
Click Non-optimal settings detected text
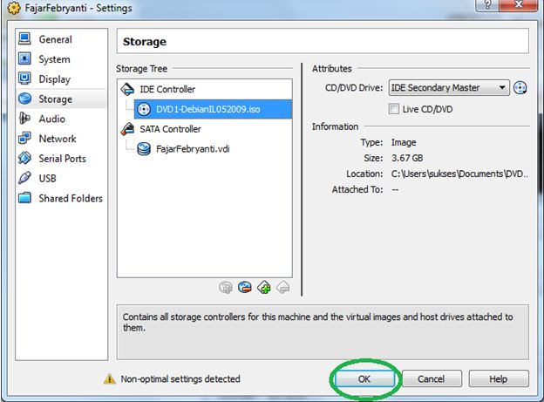coord(180,378)
